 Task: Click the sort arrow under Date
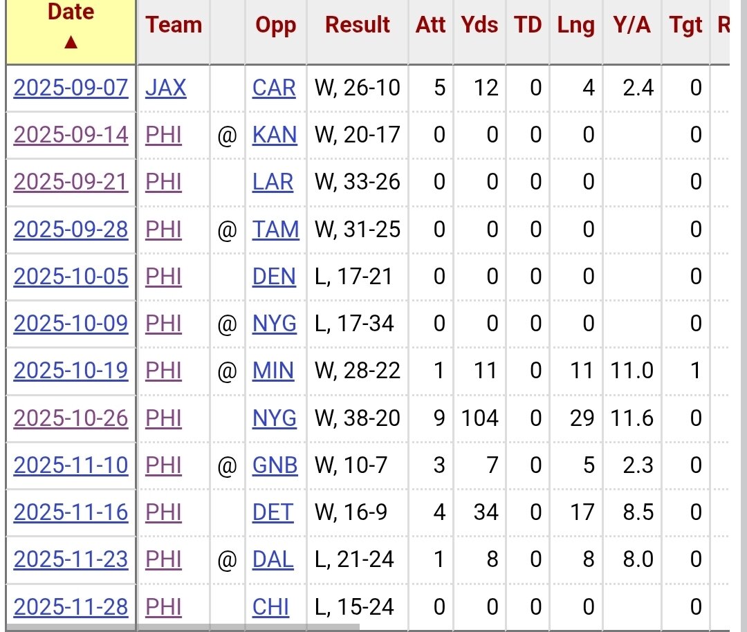click(71, 43)
